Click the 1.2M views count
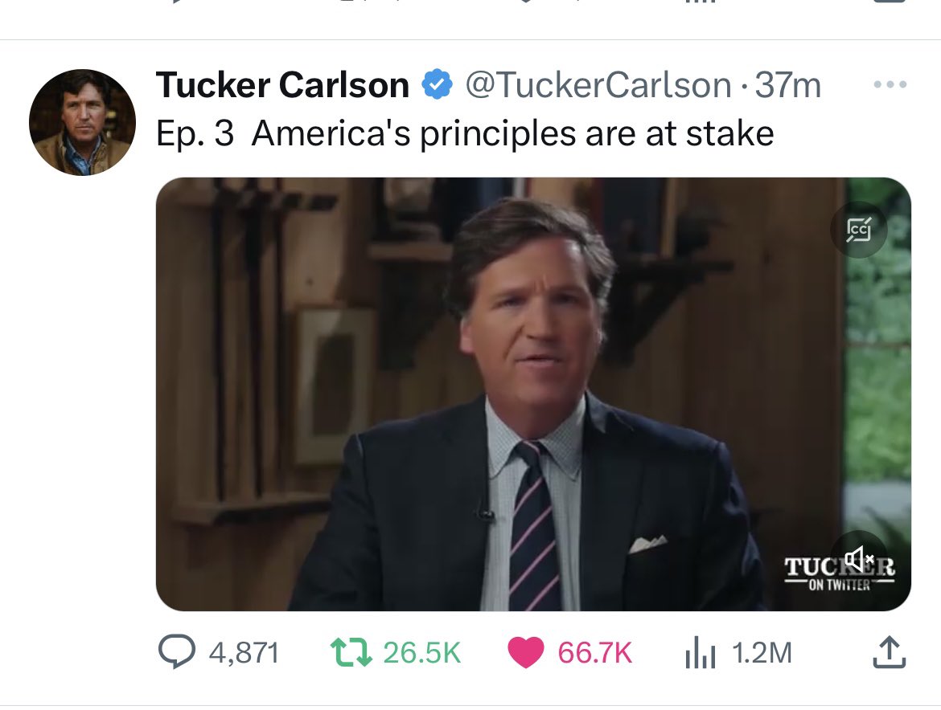Screen dimensions: 941x710 pos(762,653)
